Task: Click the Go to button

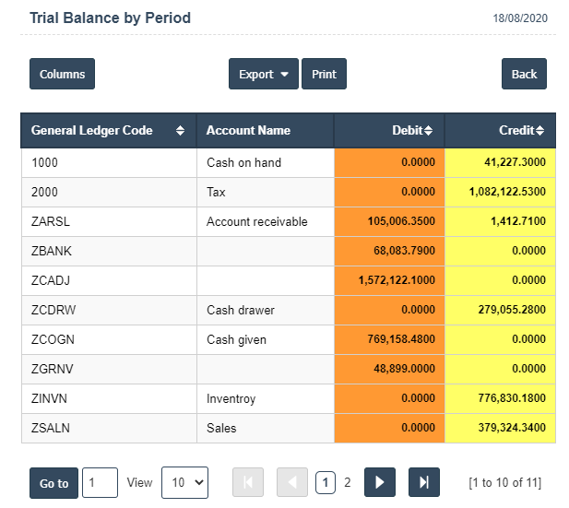Action: click(x=53, y=483)
